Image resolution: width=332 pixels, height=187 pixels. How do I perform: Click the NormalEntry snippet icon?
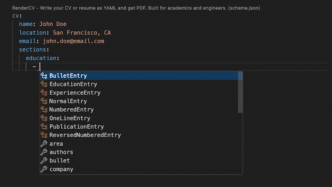click(x=44, y=101)
